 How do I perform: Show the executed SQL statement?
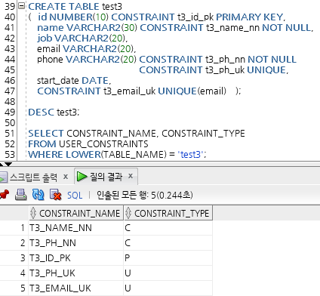75,196
